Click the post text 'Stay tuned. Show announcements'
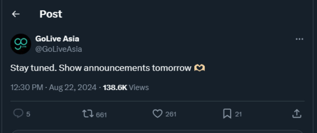 click(80, 68)
